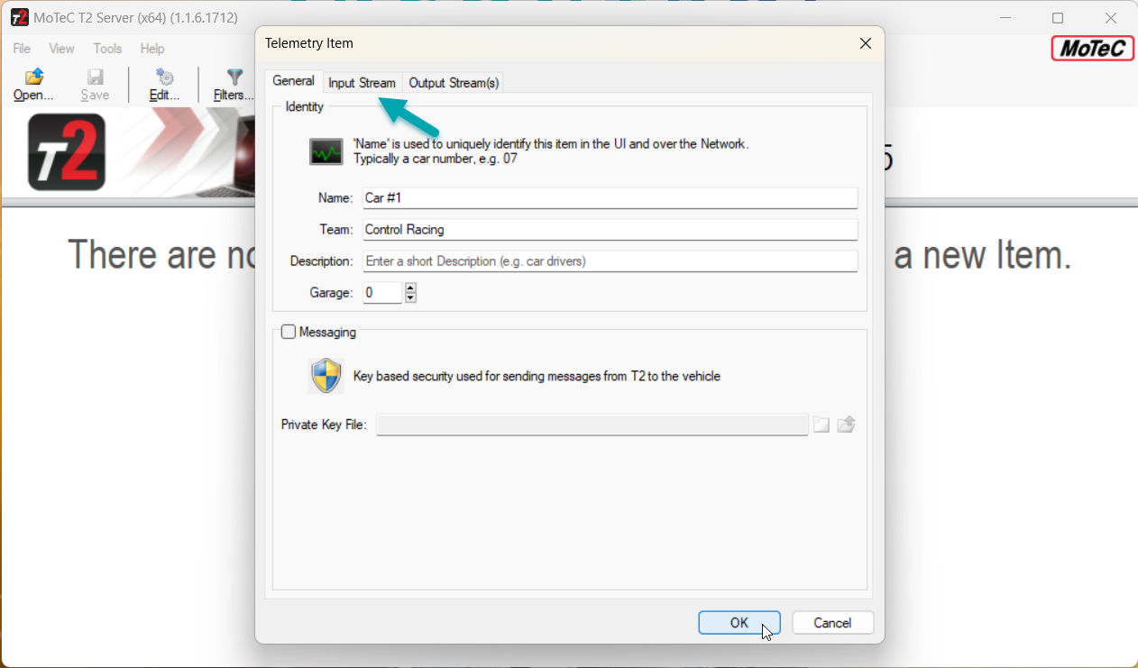The height and width of the screenshot is (668, 1138).
Task: Click the Edit toolbar icon
Action: [x=165, y=78]
